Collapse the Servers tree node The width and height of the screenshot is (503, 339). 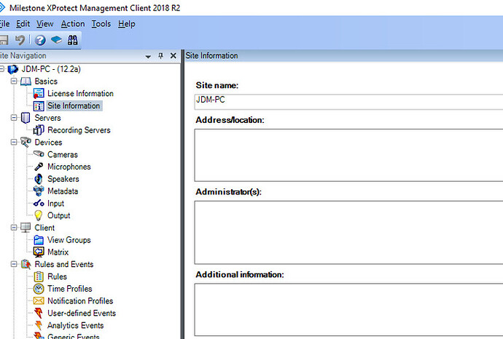pos(14,118)
